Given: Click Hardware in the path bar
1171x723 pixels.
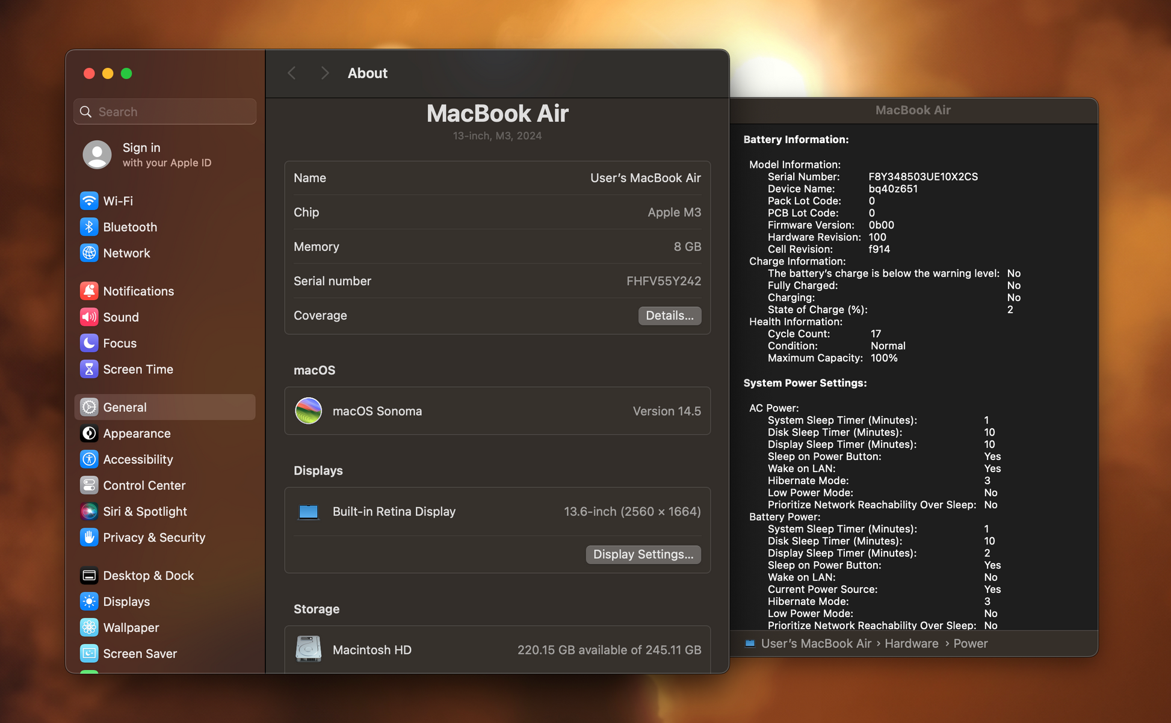Looking at the screenshot, I should (911, 644).
